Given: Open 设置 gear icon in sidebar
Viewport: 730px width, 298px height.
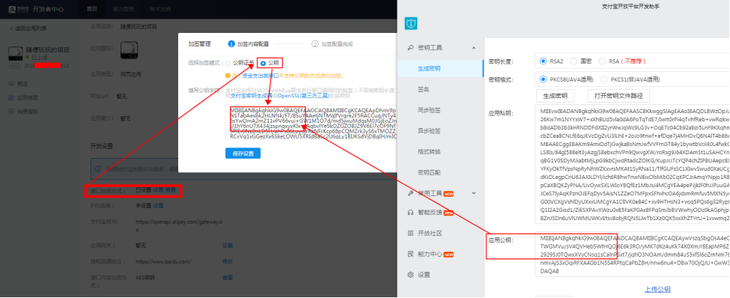Looking at the screenshot, I should coord(410,275).
